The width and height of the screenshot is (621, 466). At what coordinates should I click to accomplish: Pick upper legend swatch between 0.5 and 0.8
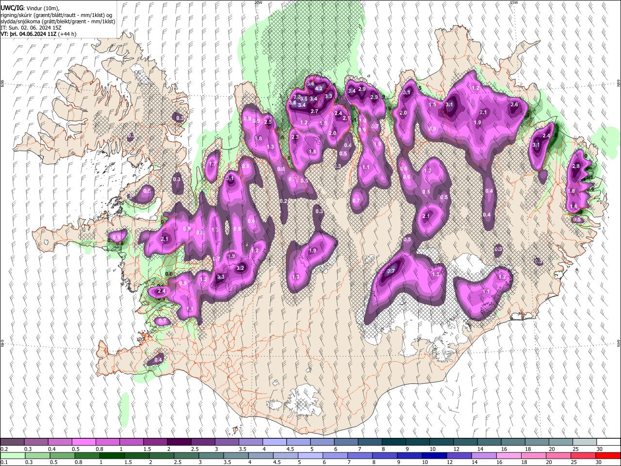(x=83, y=442)
